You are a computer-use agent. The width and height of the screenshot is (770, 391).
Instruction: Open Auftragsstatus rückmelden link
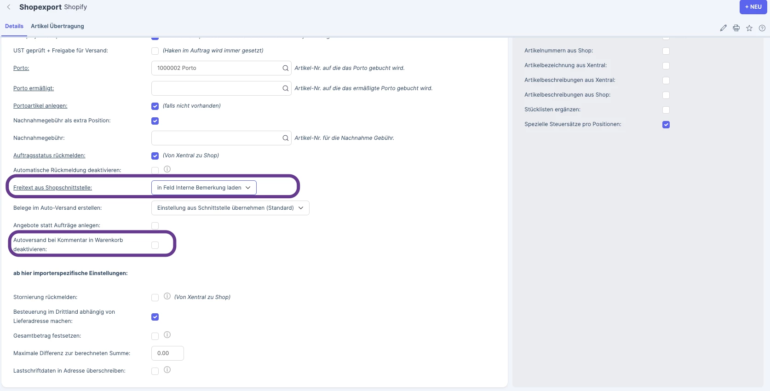pyautogui.click(x=49, y=155)
